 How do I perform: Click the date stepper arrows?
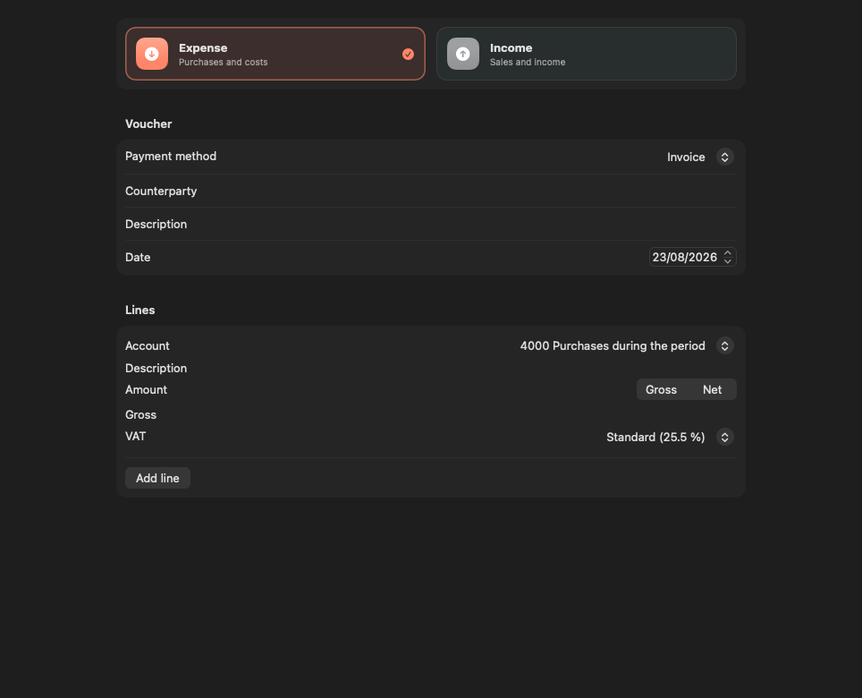[x=728, y=257]
